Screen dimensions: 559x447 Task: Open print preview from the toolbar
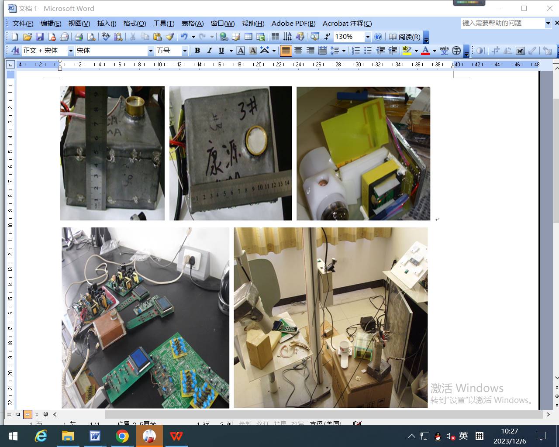pos(91,37)
